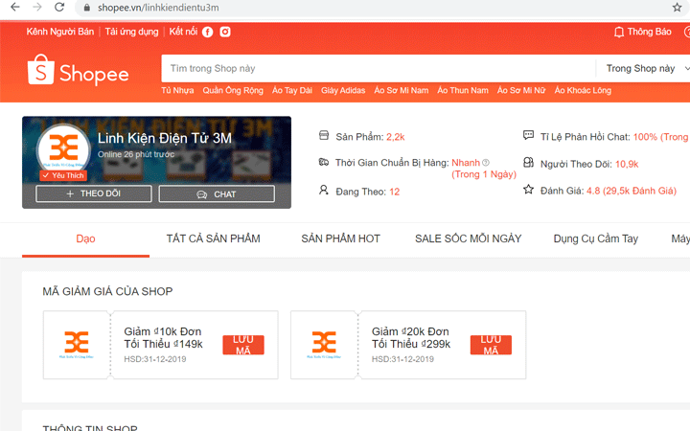
Task: Click the Quần Ống Rộng suggested keyword
Action: [x=233, y=91]
